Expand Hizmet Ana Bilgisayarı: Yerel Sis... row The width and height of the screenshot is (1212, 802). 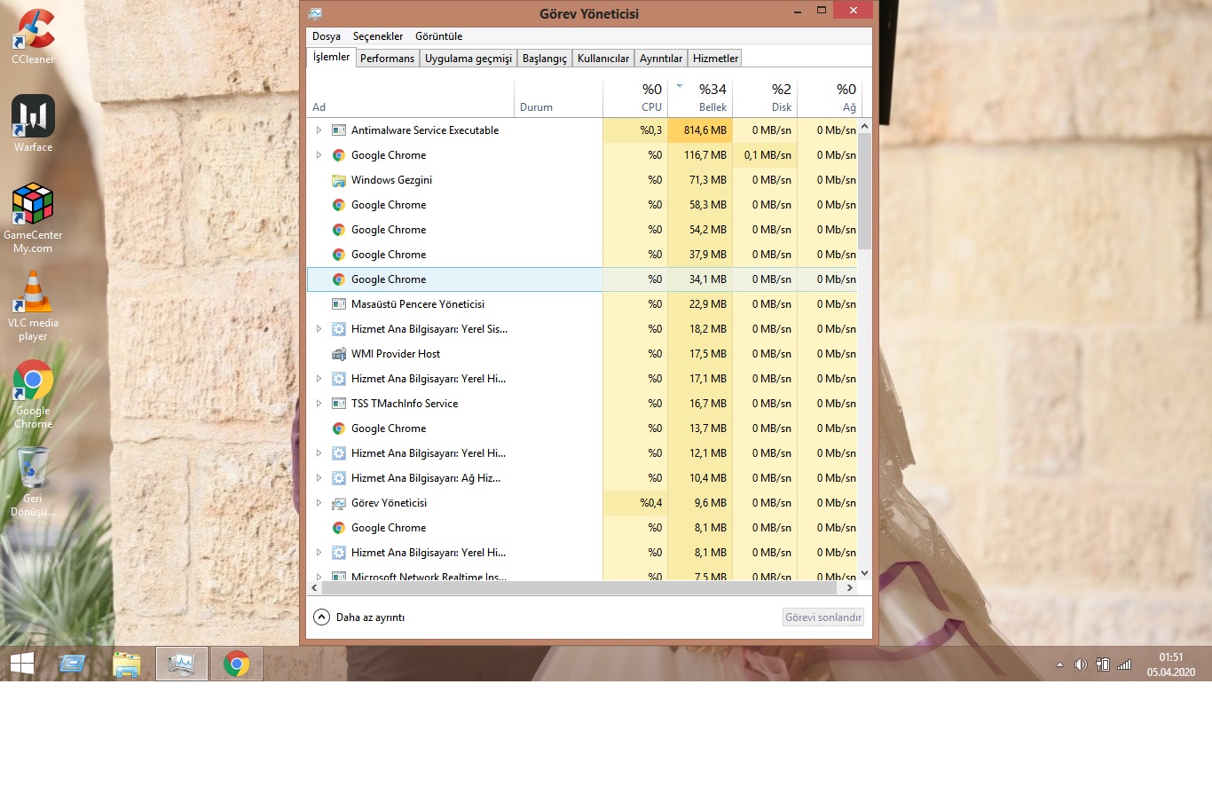tap(319, 329)
